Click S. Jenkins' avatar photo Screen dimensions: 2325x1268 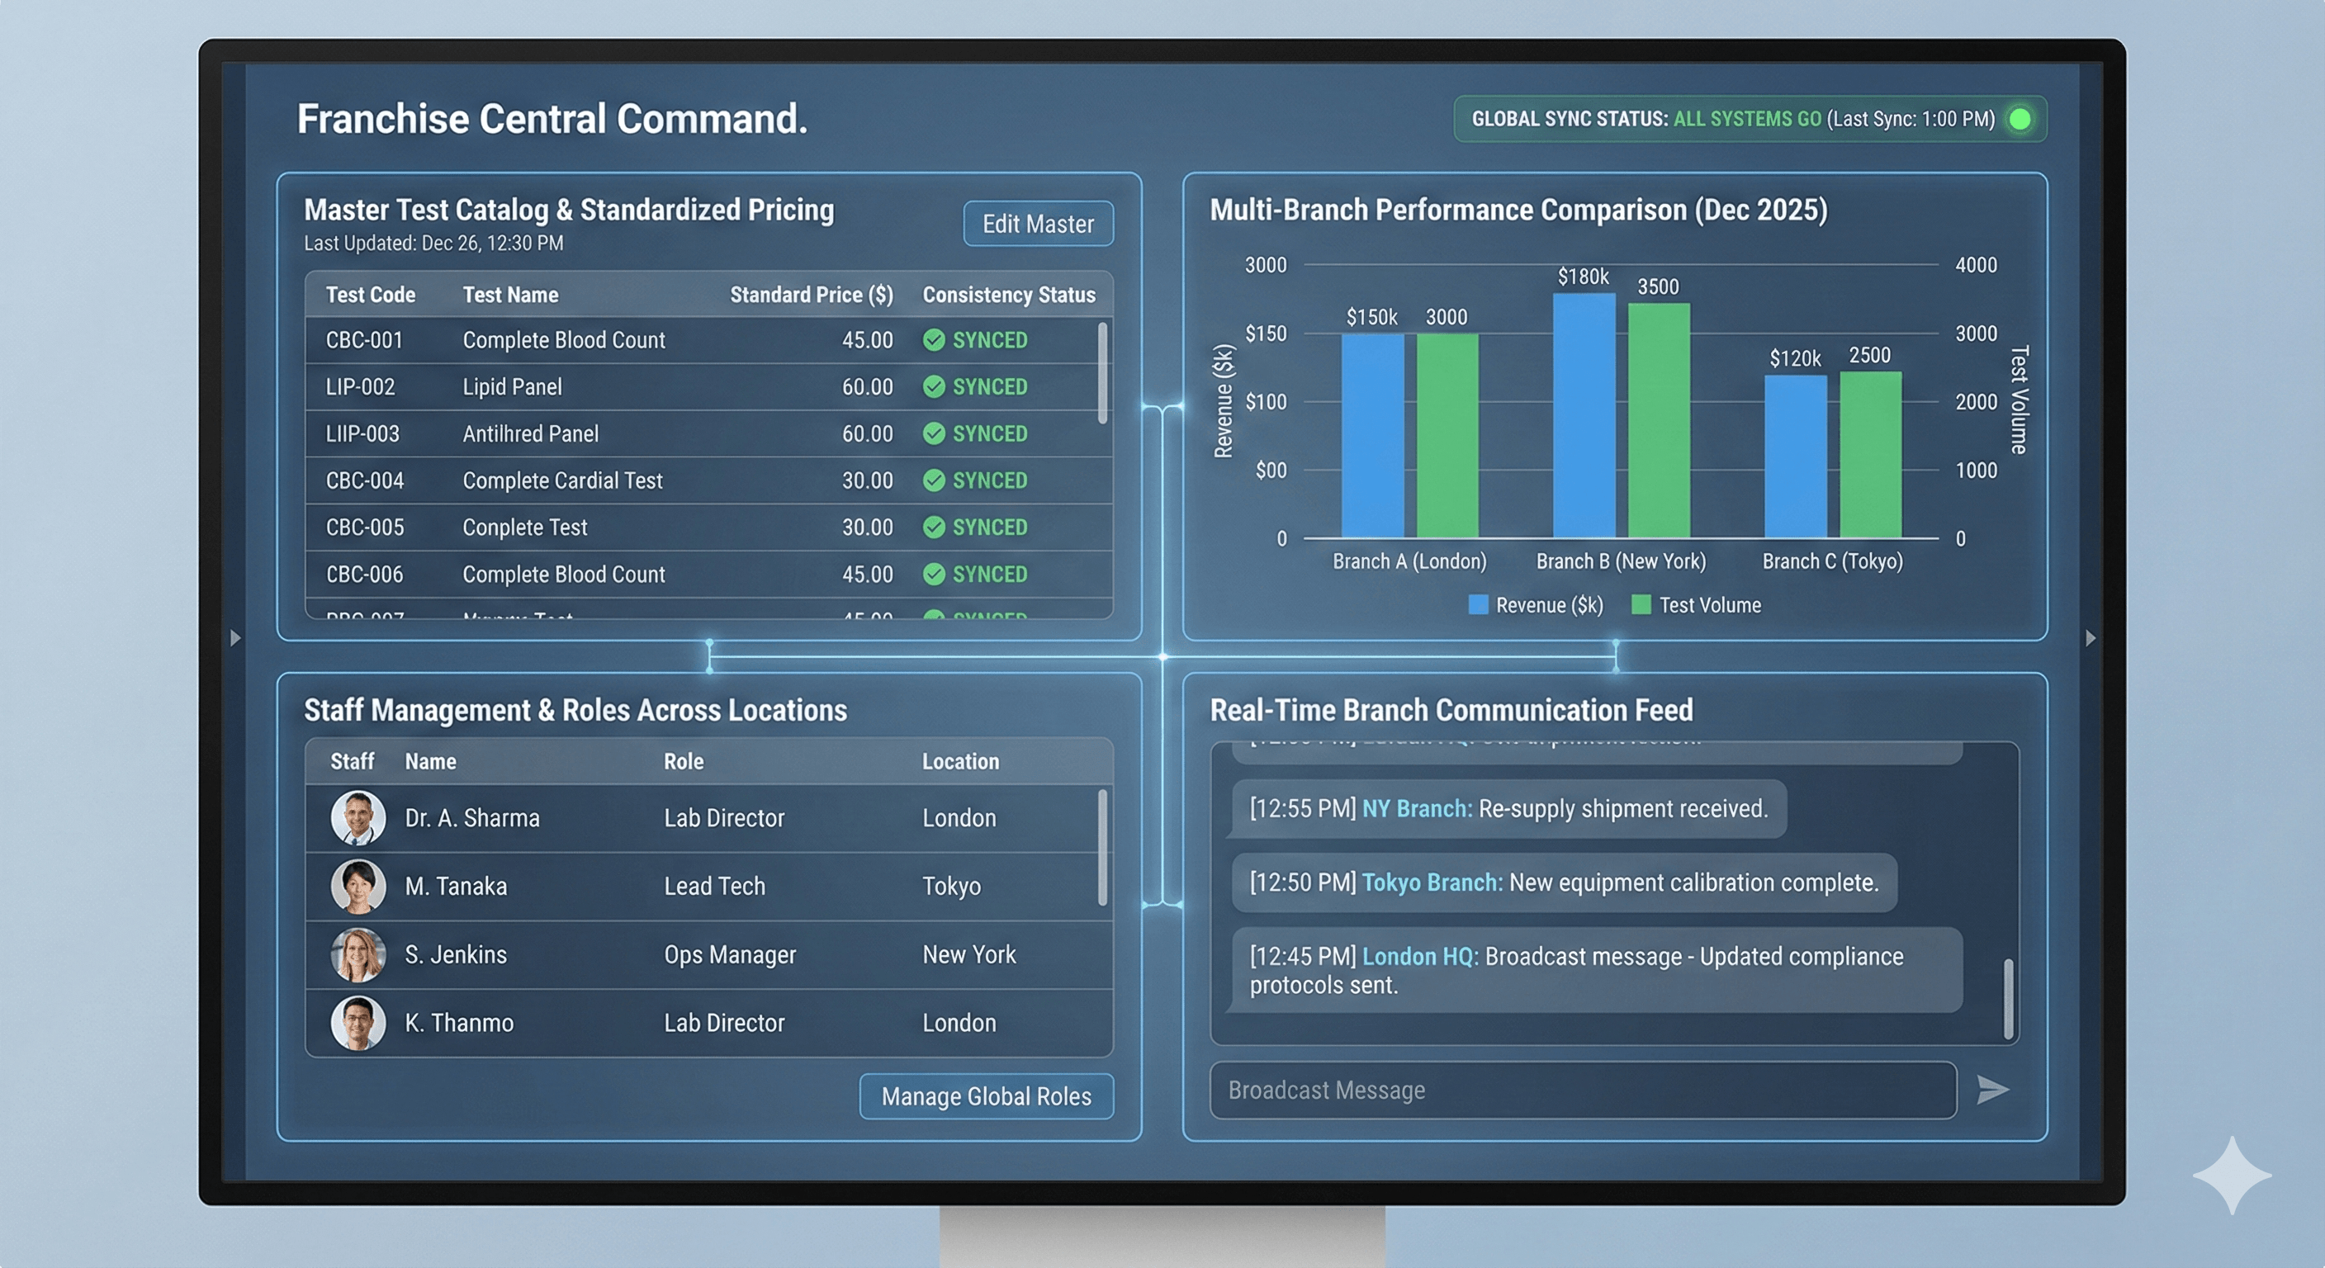358,954
